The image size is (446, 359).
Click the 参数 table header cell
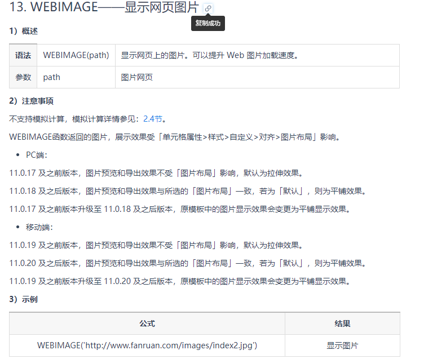[x=23, y=77]
